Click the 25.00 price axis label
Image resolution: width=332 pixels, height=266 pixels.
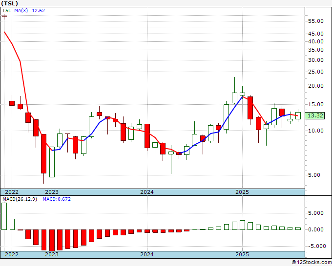(x=316, y=72)
